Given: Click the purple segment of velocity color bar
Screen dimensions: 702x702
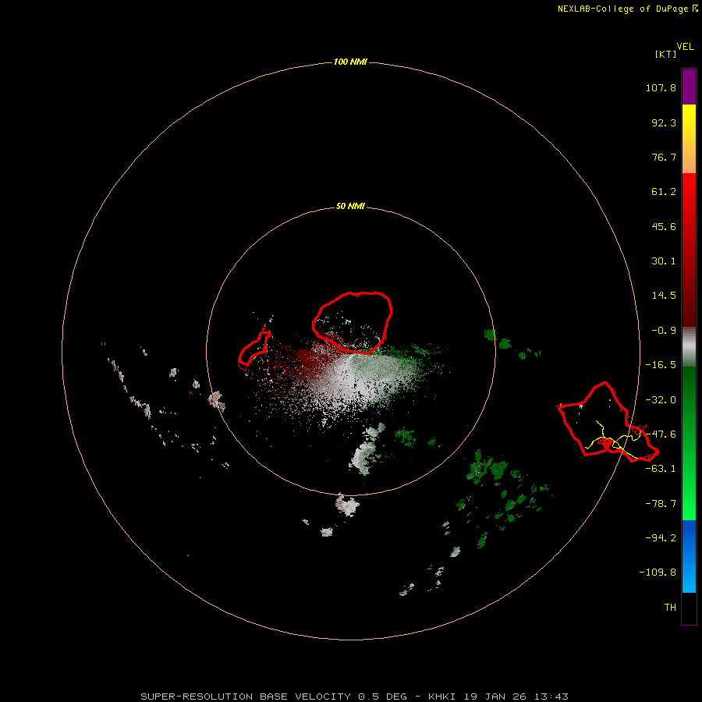Looking at the screenshot, I should click(689, 87).
